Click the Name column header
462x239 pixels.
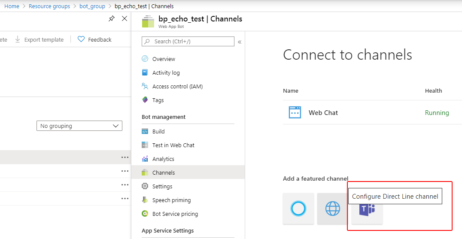coord(291,91)
